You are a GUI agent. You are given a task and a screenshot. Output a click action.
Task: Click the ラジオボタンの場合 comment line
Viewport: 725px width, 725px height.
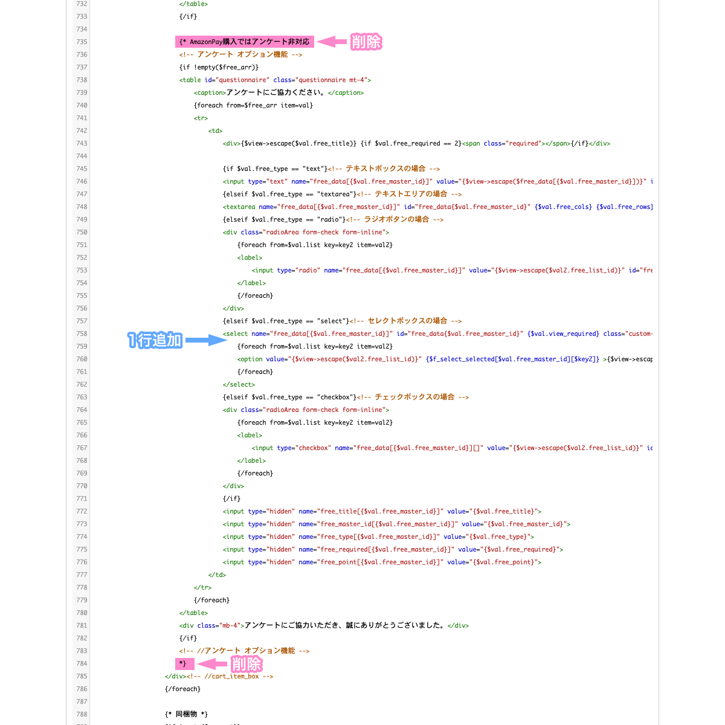pyautogui.click(x=333, y=219)
